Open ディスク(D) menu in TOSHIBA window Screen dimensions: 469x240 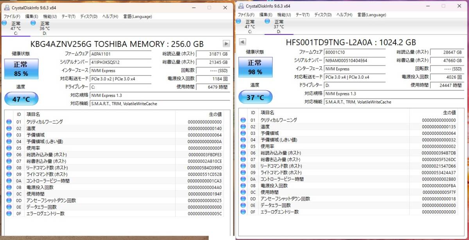point(89,16)
